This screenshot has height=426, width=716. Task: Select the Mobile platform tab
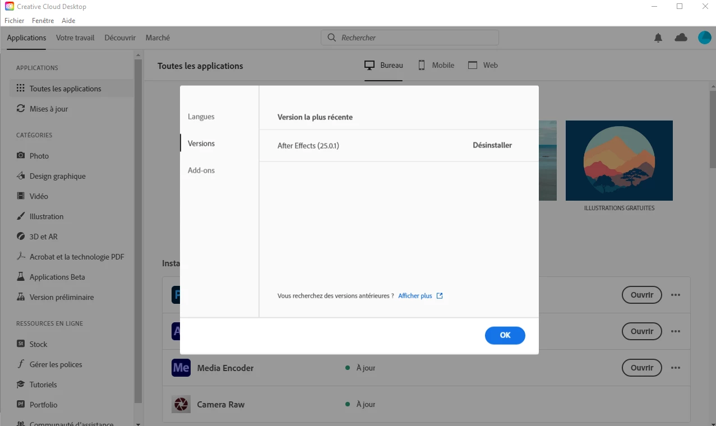tap(436, 66)
